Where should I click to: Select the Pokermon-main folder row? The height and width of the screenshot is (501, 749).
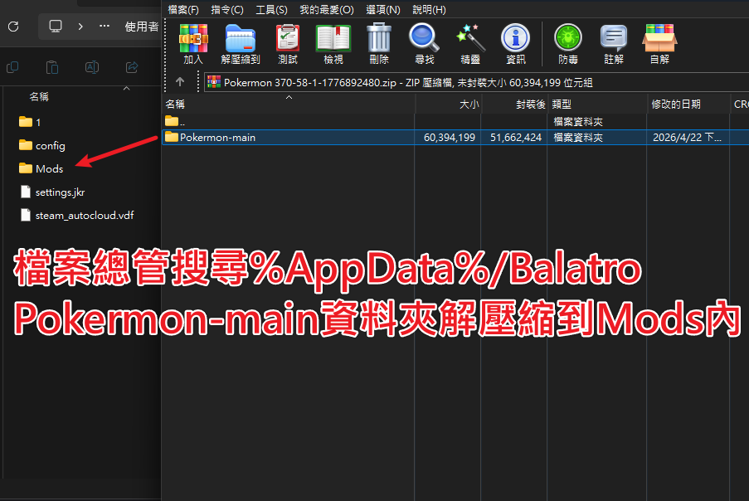(455, 138)
